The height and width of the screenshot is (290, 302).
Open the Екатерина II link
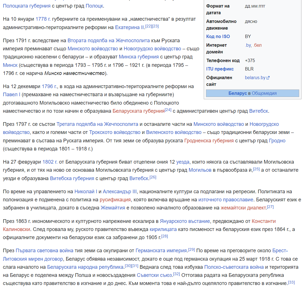[x=129, y=27]
